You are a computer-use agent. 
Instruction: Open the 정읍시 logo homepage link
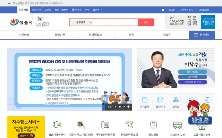tap(22, 22)
